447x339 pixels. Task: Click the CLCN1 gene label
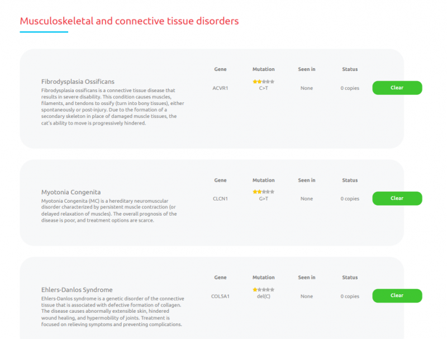[220, 199]
